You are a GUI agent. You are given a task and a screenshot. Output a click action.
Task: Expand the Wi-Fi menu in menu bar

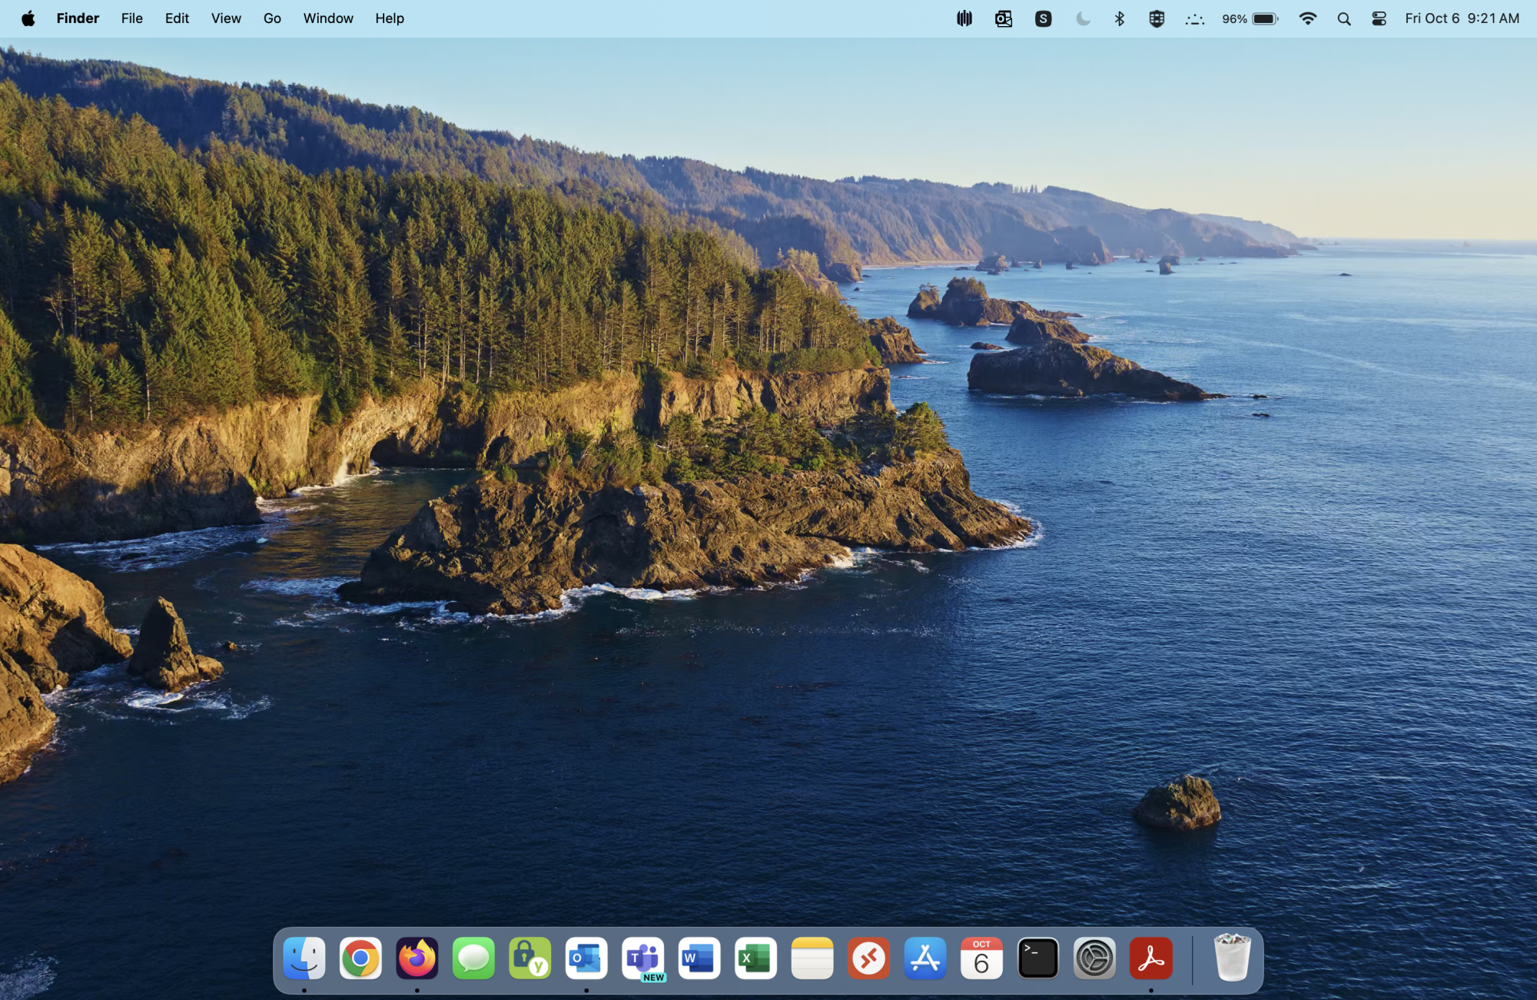click(x=1307, y=18)
